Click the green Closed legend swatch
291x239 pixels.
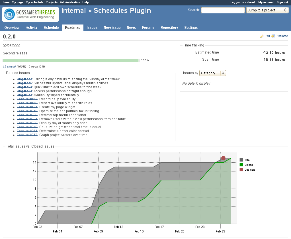[241, 165]
